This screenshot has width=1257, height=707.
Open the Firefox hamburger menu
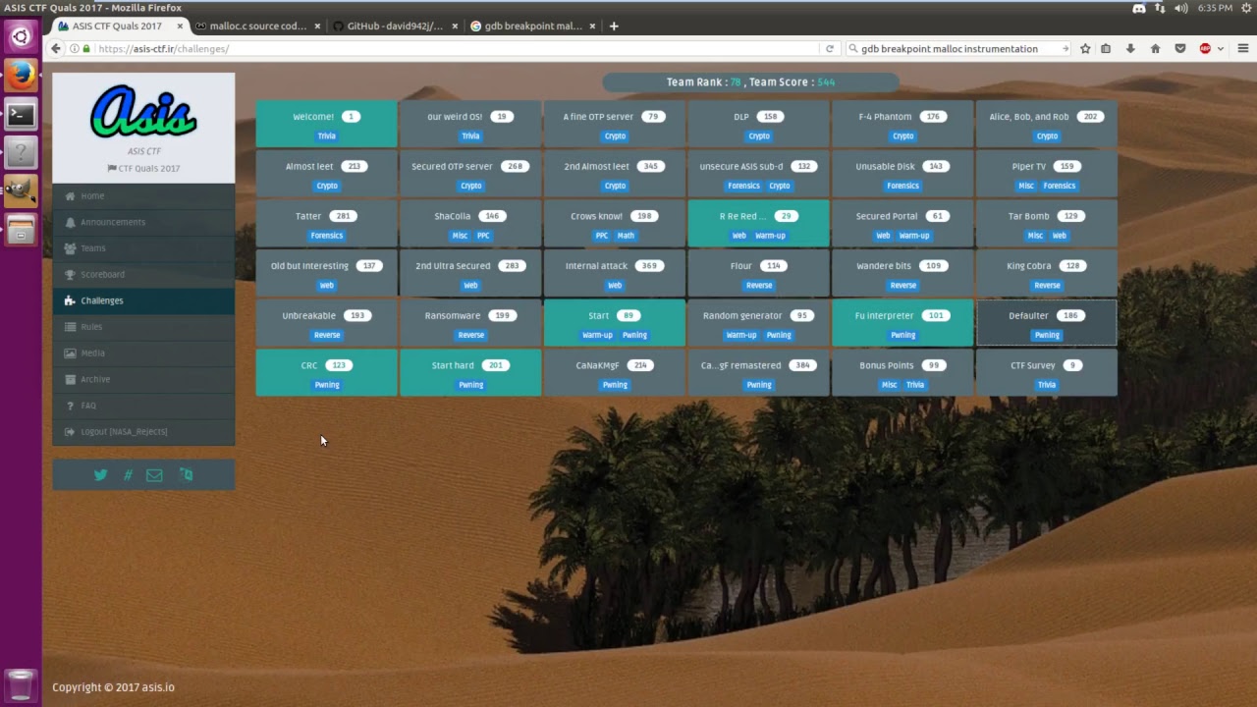click(1242, 48)
